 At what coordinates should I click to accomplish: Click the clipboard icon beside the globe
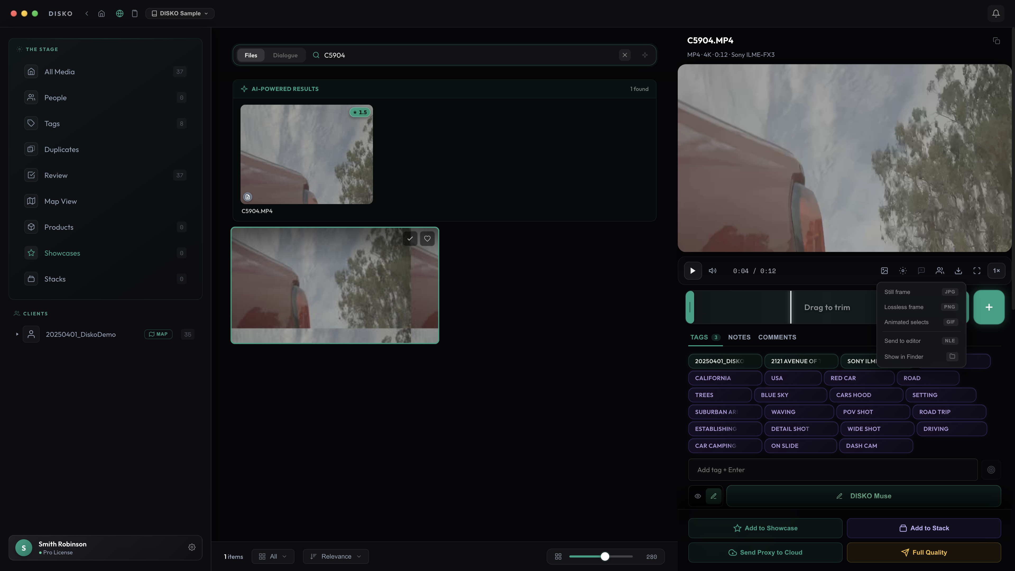point(134,13)
